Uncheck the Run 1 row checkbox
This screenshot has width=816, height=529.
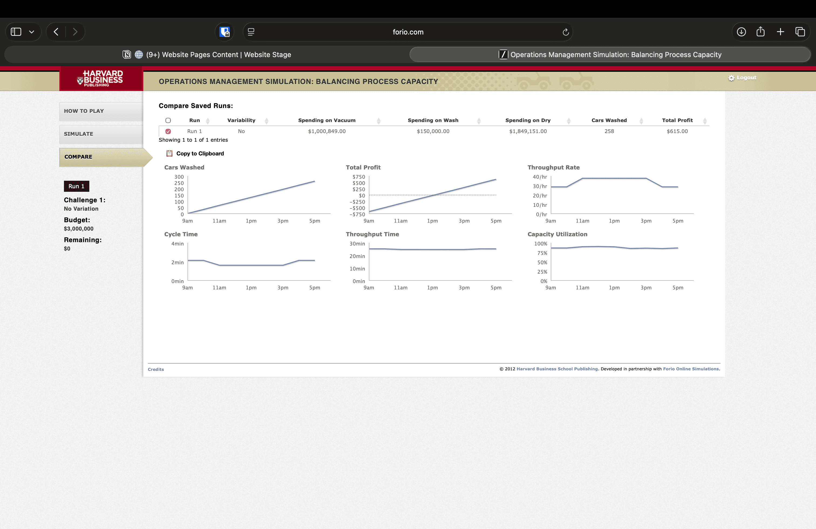click(168, 131)
